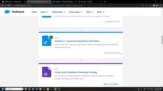163x91 pixels.
Task: Open a new browser tab with plus icon
Action: pos(105,2)
